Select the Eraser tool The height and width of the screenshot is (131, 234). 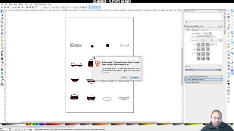(x=2, y=66)
